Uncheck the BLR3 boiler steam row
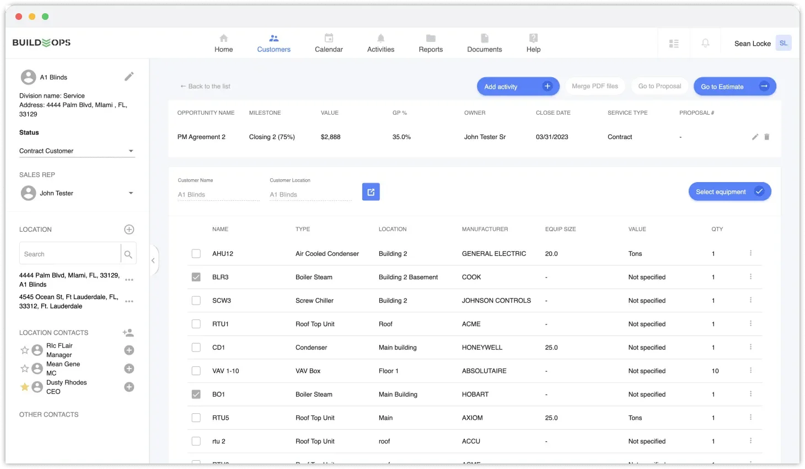Viewport: 805px width, 469px height. pos(196,276)
